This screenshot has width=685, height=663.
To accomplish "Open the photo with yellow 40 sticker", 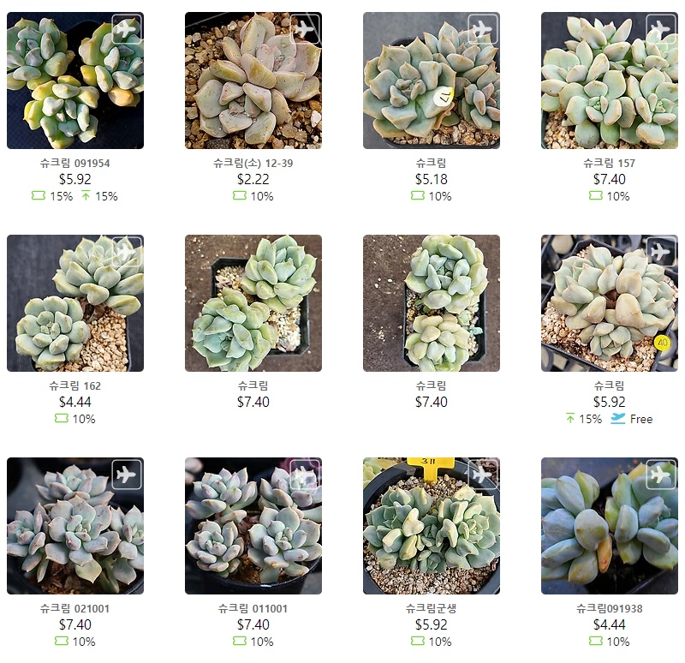I will click(610, 303).
